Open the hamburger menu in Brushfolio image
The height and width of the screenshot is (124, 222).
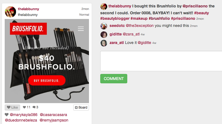[x=81, y=29]
